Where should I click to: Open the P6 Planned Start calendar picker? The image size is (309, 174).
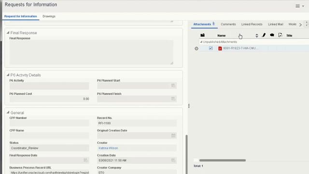click(x=173, y=86)
